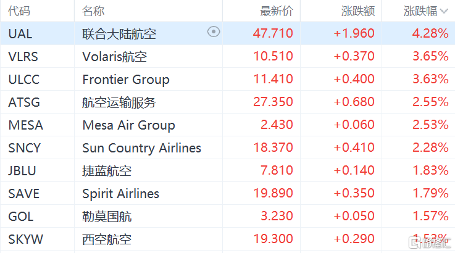Open Frontier Group stock name
The width and height of the screenshot is (455, 253).
pyautogui.click(x=126, y=79)
